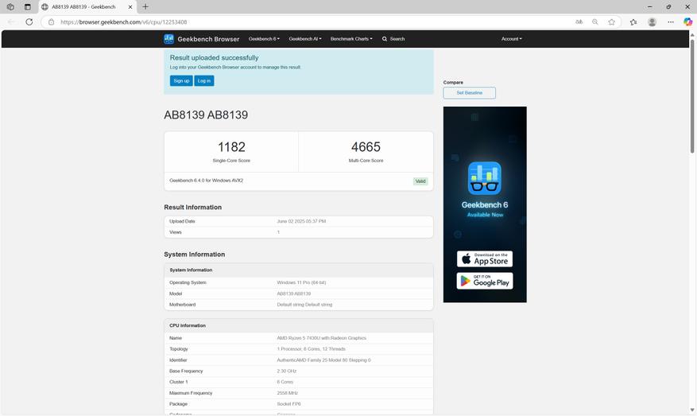The image size is (697, 416).
Task: Open a new tab with plus icon
Action: [145, 6]
